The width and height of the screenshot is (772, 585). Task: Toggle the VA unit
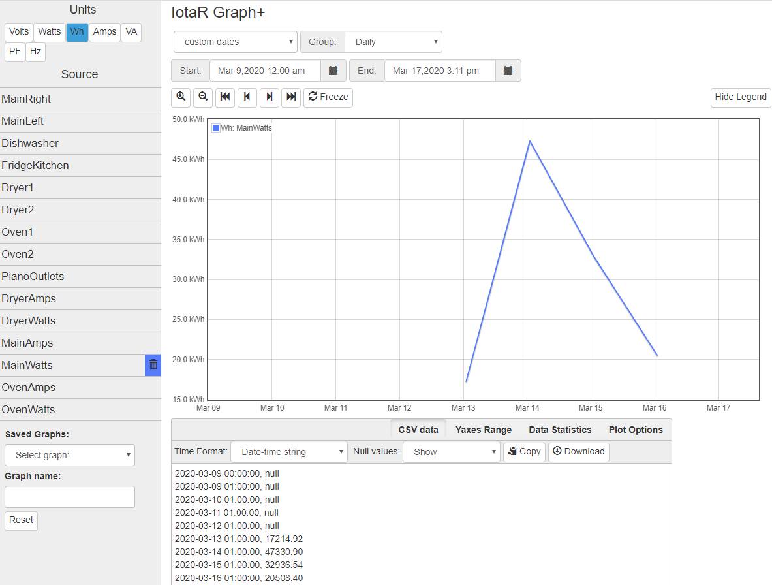tap(131, 32)
